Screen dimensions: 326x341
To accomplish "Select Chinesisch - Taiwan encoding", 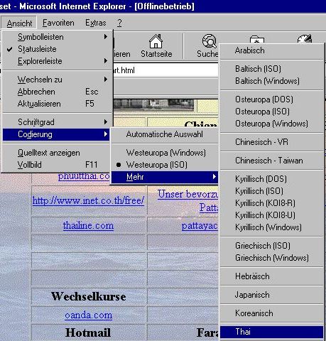I will point(271,161).
